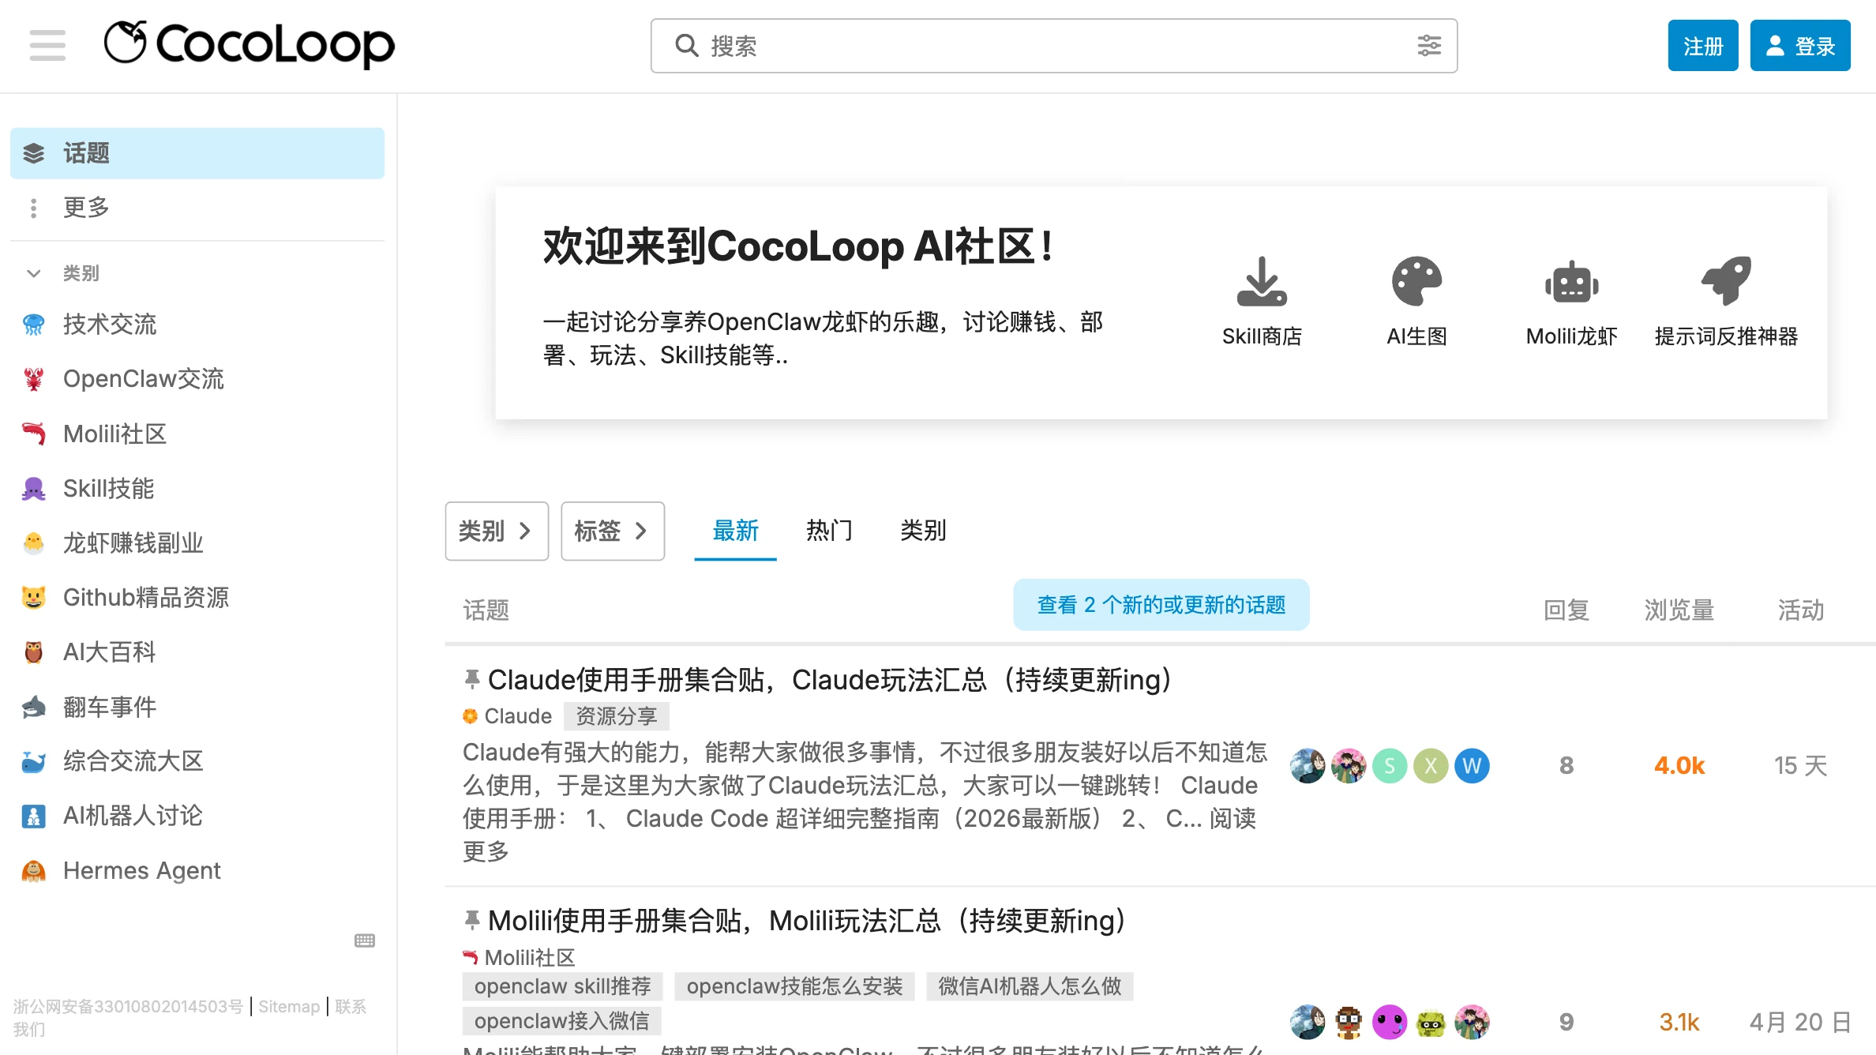The width and height of the screenshot is (1876, 1055).
Task: Open the Molili社区 category badge under the second topic
Action: pyautogui.click(x=519, y=958)
